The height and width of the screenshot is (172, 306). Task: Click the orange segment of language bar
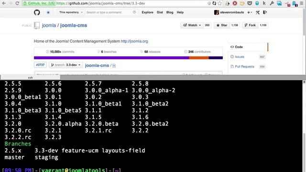(x=199, y=58)
